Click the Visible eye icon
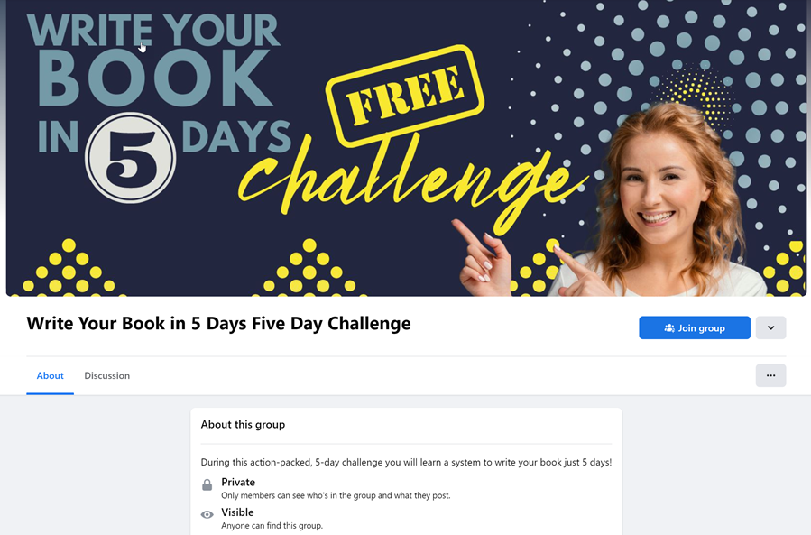Viewport: 811px width, 535px height. click(x=207, y=514)
